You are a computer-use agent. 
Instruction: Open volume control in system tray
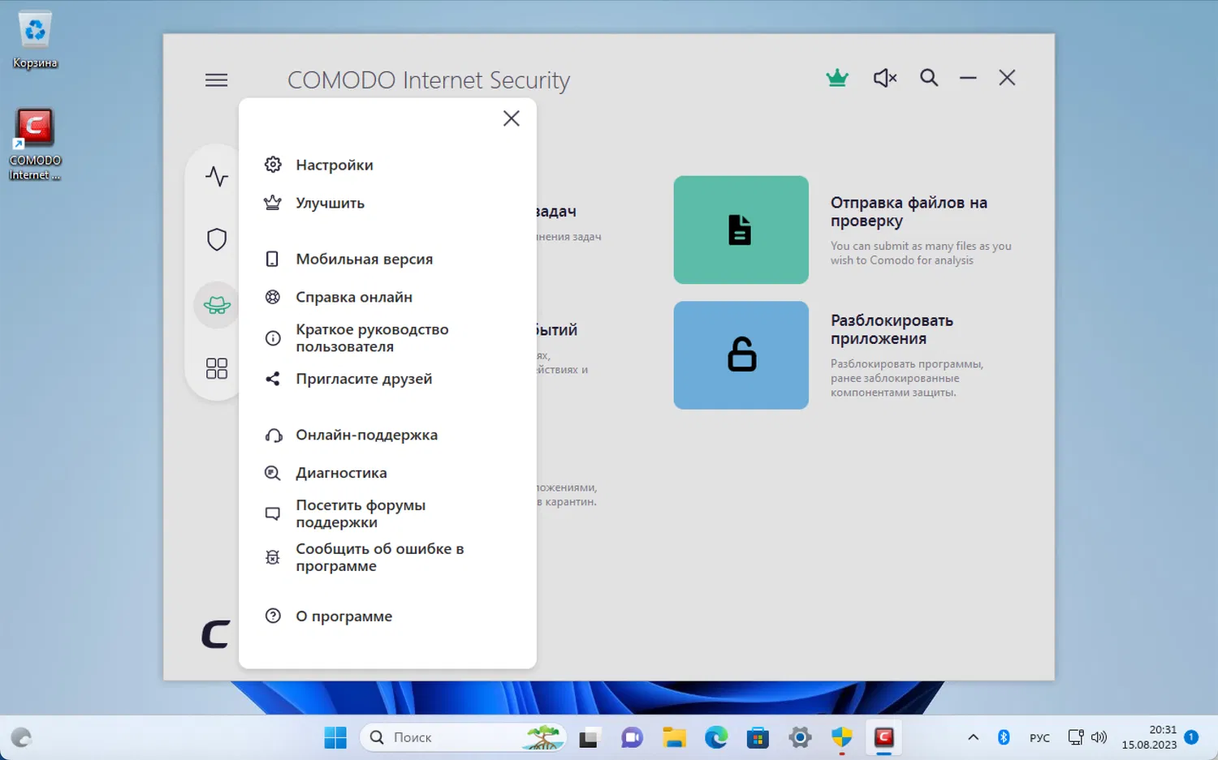point(1099,737)
